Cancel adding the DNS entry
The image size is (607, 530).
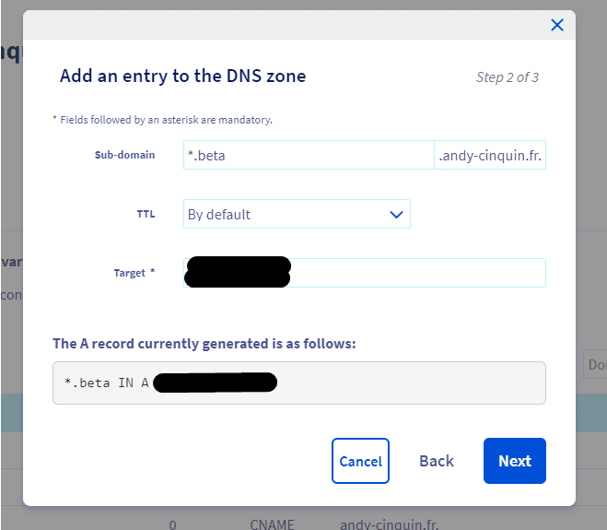tap(360, 461)
